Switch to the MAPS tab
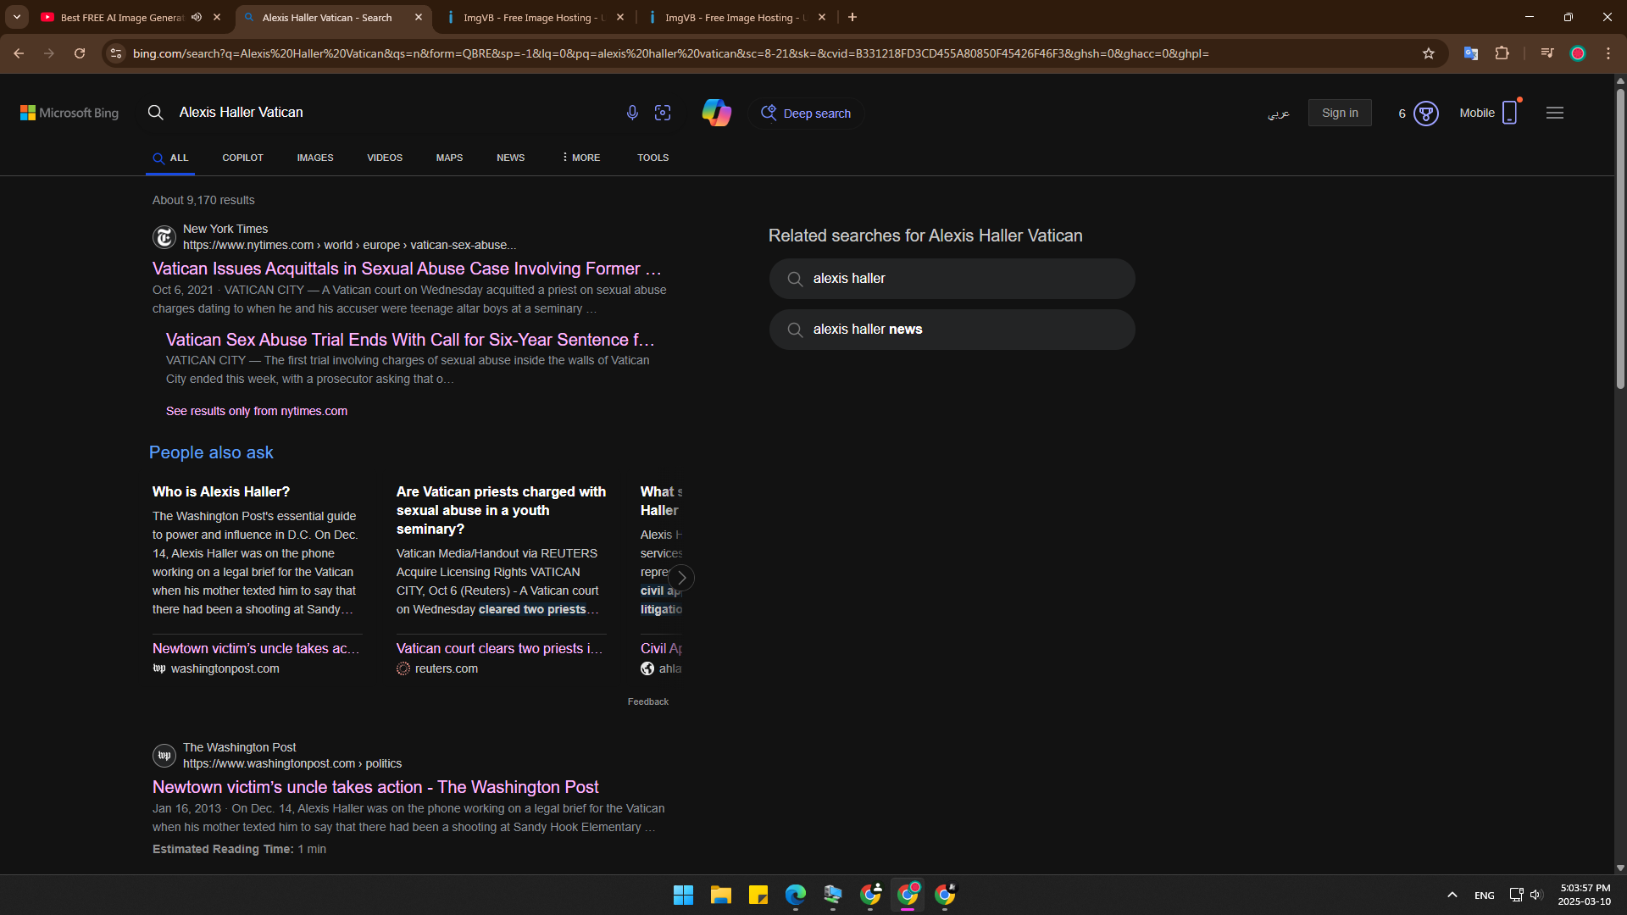 [x=449, y=158]
